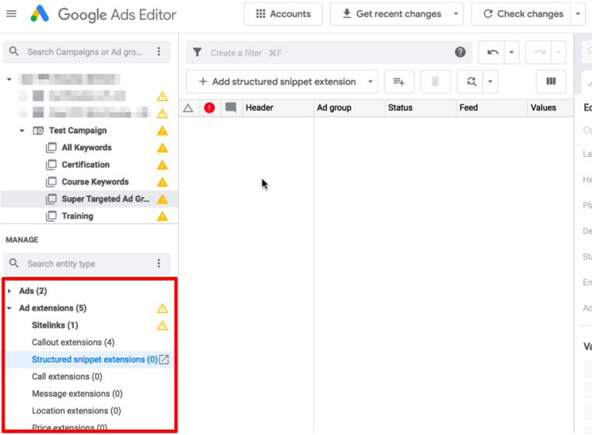The width and height of the screenshot is (592, 435).
Task: Open replace text dropdown arrow
Action: pyautogui.click(x=490, y=82)
